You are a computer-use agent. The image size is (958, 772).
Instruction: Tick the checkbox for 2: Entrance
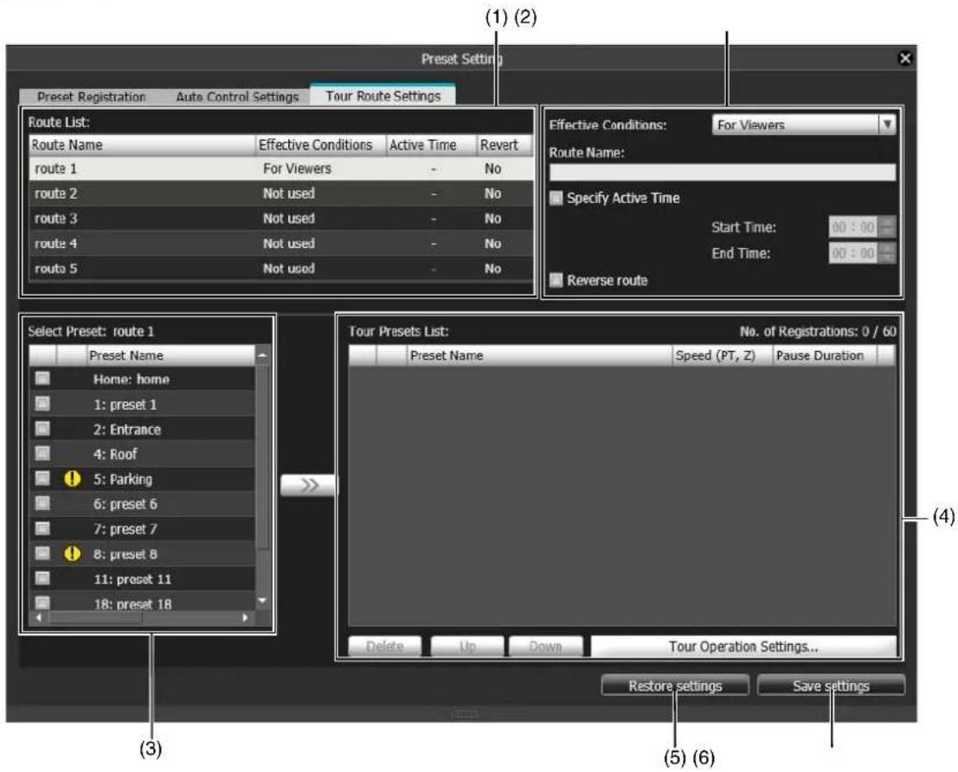42,429
